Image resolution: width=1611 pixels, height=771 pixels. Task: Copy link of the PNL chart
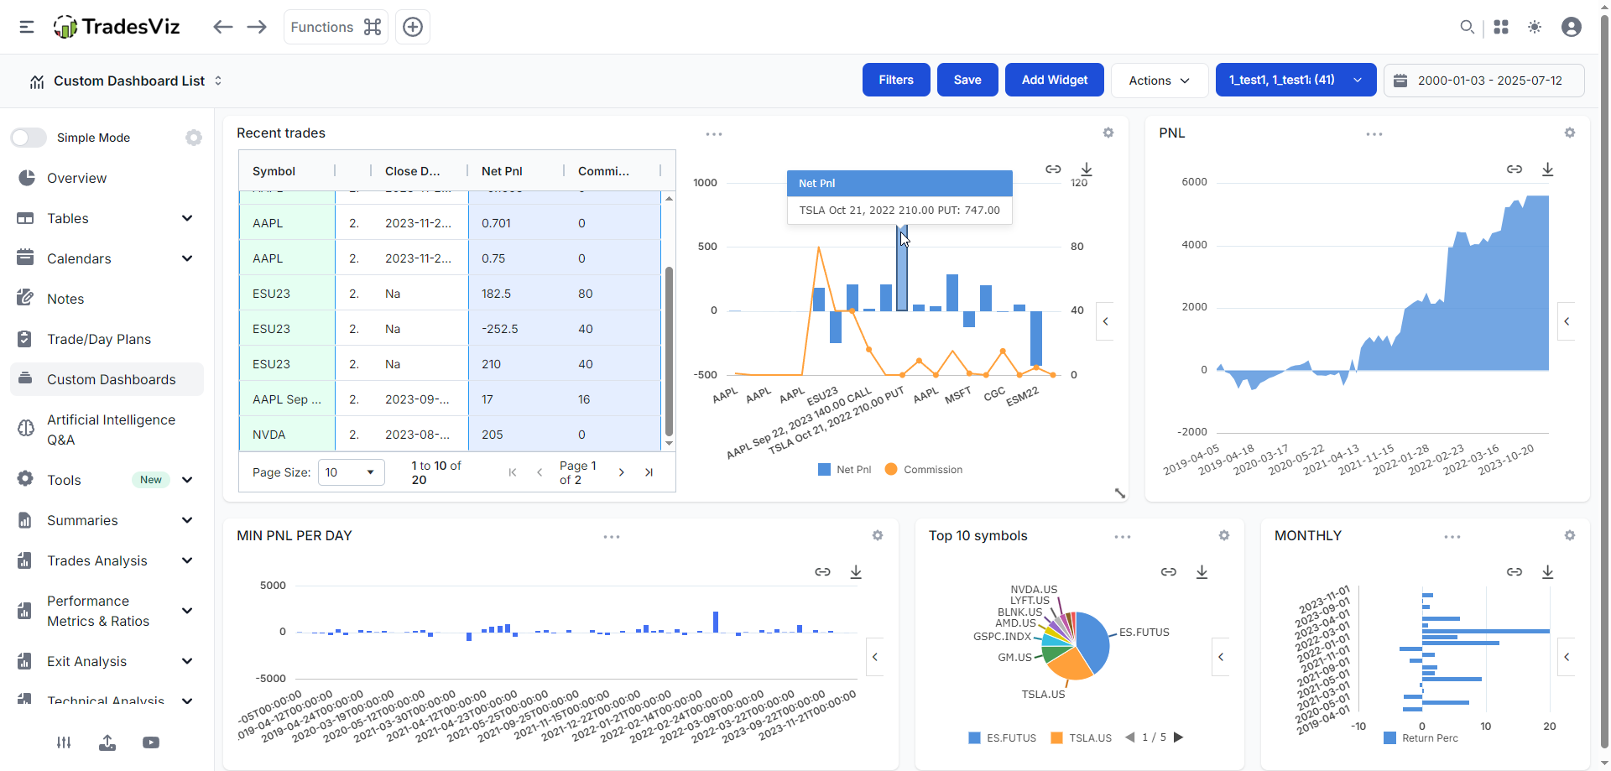point(1515,169)
